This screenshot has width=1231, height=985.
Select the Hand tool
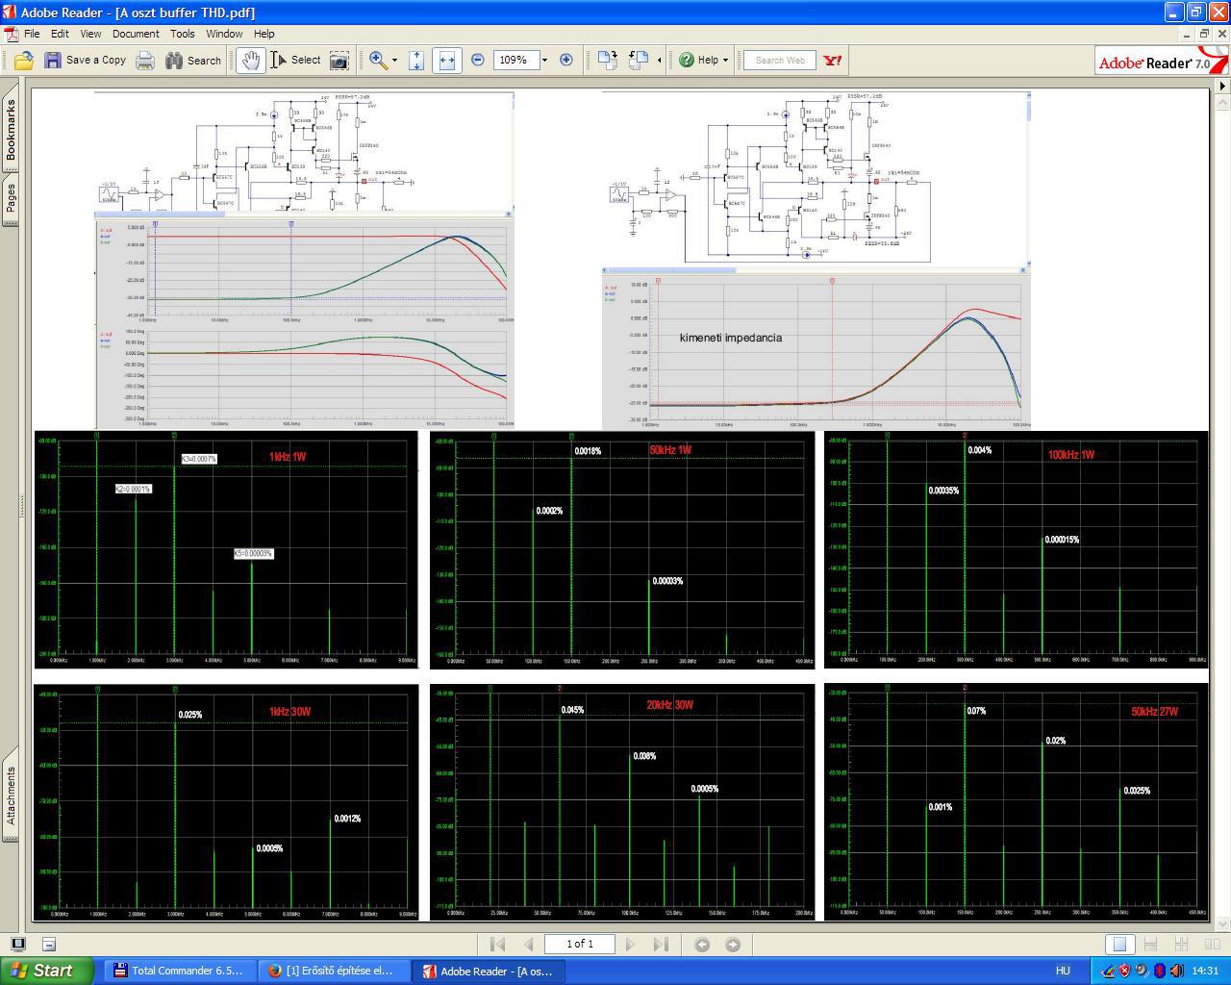[x=251, y=60]
